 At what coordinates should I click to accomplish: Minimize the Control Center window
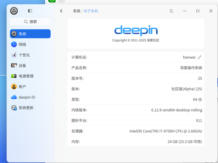click(185, 11)
